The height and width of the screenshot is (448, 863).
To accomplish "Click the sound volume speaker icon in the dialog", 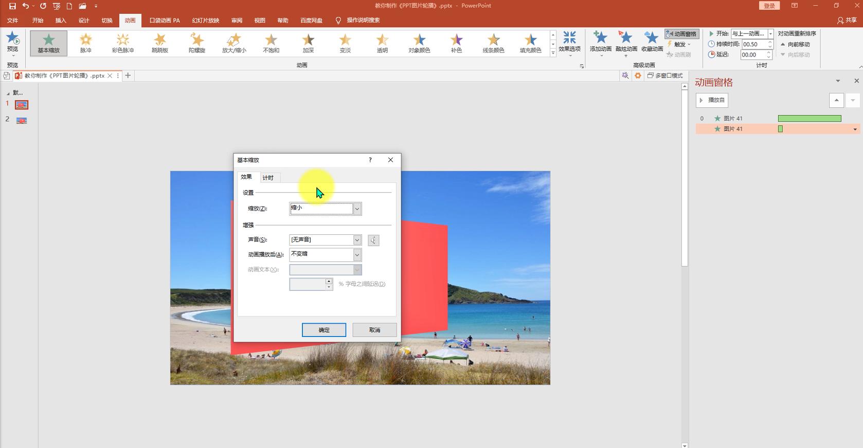I will coord(373,240).
